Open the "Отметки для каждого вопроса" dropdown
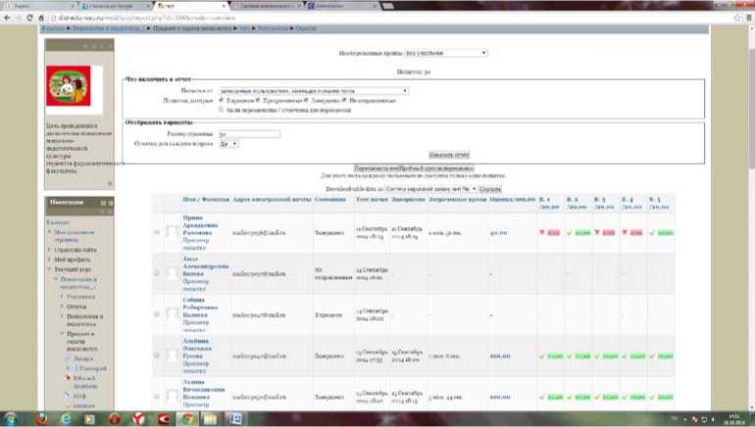 (228, 143)
